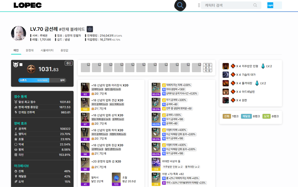Click the ring icon with 56.0% quality

click(x=156, y=134)
